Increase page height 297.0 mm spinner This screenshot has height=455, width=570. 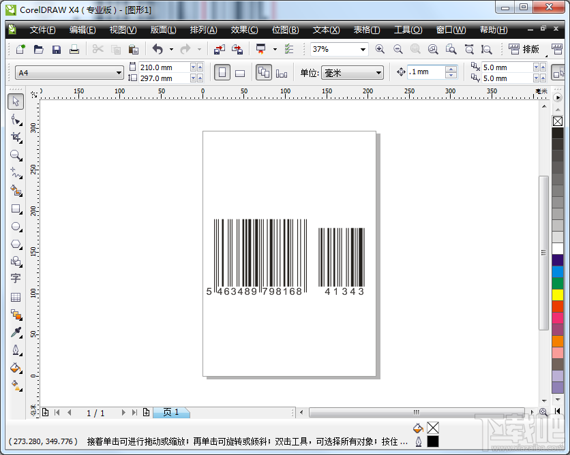pos(200,78)
